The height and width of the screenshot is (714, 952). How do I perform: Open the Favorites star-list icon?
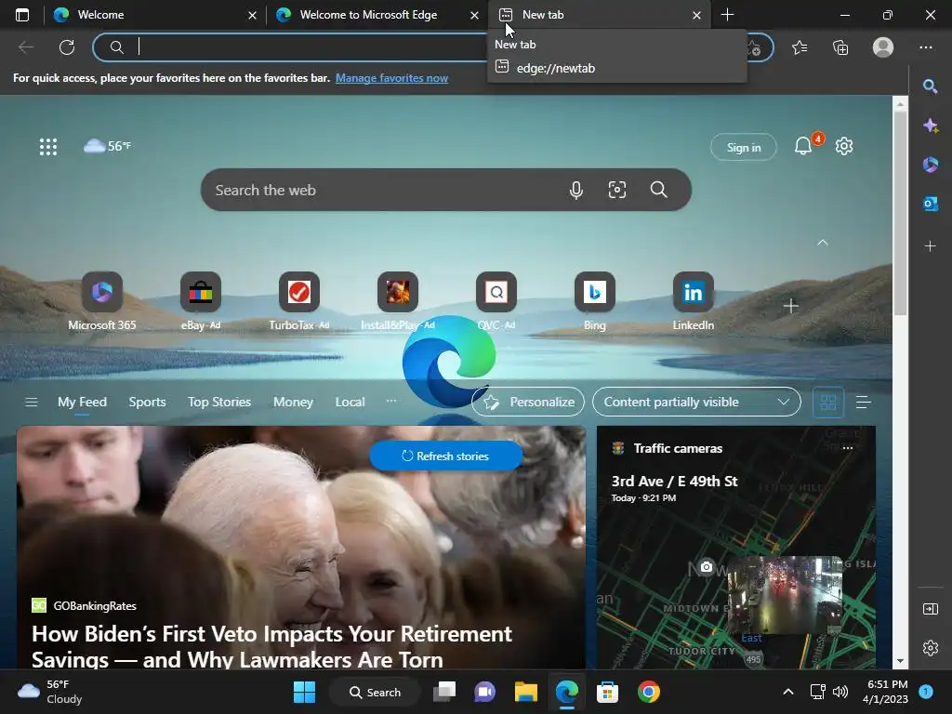coord(800,47)
